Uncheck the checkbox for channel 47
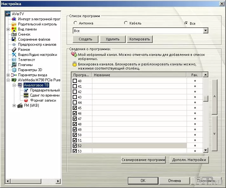 click(75, 118)
